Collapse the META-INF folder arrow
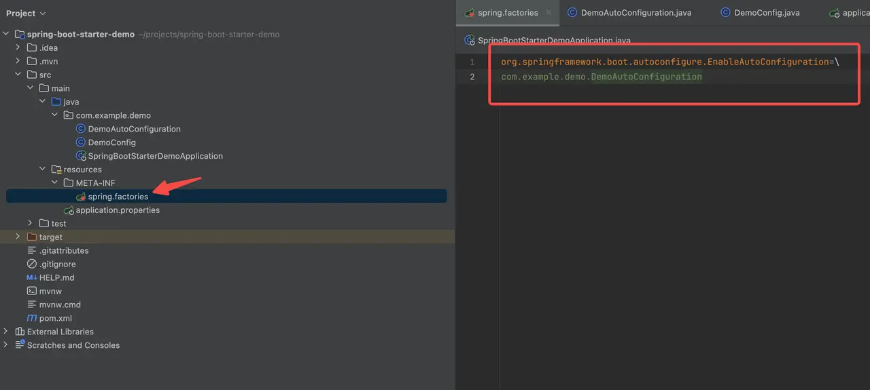The width and height of the screenshot is (870, 390). [x=55, y=183]
